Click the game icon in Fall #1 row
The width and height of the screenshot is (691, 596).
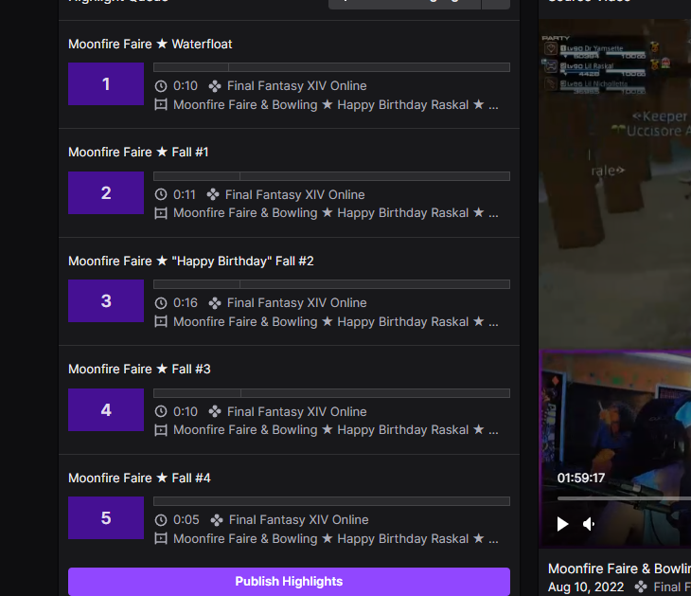pyautogui.click(x=213, y=194)
